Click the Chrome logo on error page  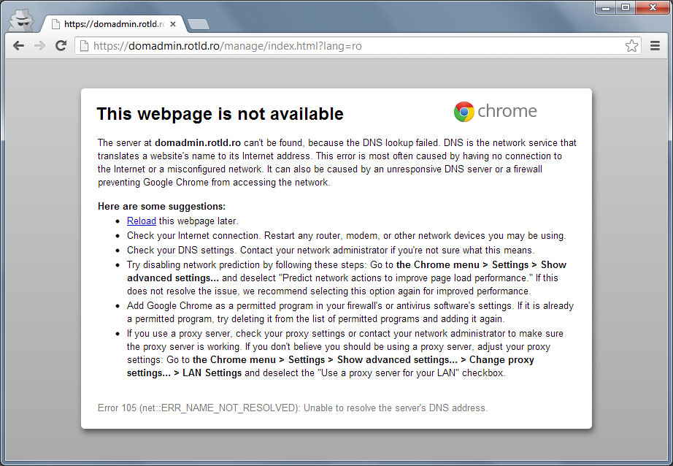496,112
